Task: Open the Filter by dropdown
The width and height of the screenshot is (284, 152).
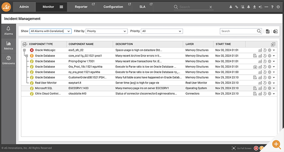Action: [107, 31]
